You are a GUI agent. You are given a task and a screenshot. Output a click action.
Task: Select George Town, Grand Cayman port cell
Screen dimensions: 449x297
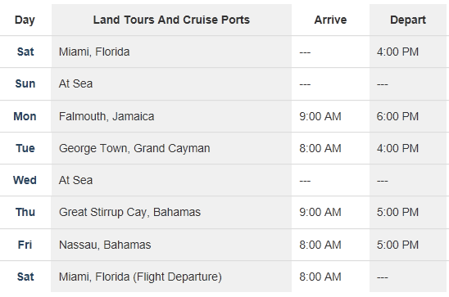pyautogui.click(x=134, y=148)
